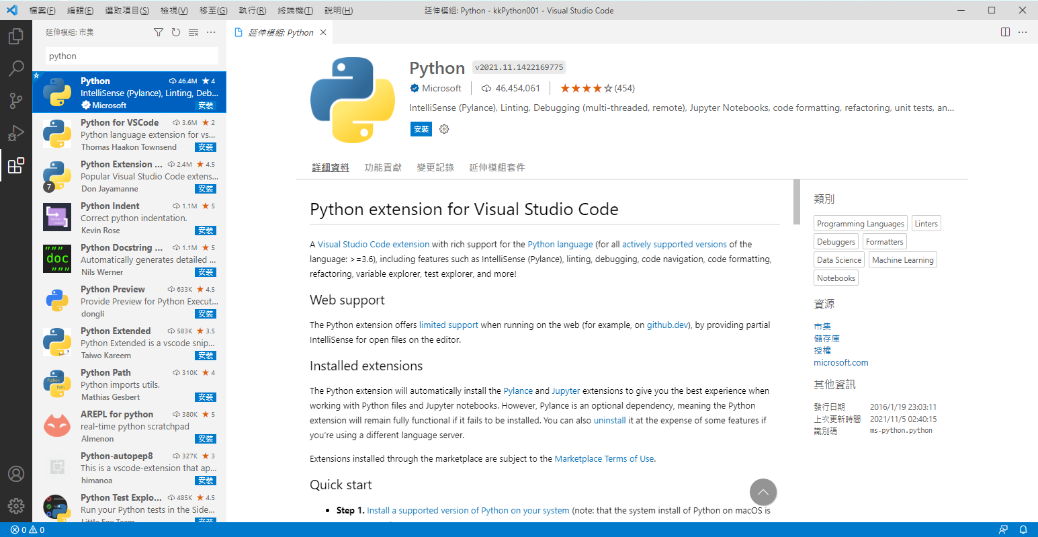Viewport: 1038px width, 537px height.
Task: Clear extensions search results with the list-x icon
Action: tap(193, 32)
